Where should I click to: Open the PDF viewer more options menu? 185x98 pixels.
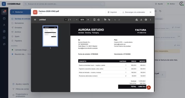coord(150,20)
